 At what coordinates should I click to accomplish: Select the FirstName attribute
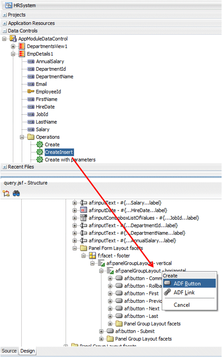(47, 99)
